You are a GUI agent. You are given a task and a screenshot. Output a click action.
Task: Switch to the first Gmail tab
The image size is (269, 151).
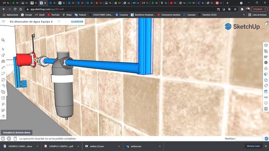[x=6, y=3]
